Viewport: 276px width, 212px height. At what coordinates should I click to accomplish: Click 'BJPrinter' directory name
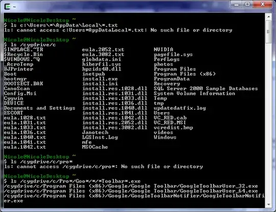pyautogui.click(x=18, y=69)
